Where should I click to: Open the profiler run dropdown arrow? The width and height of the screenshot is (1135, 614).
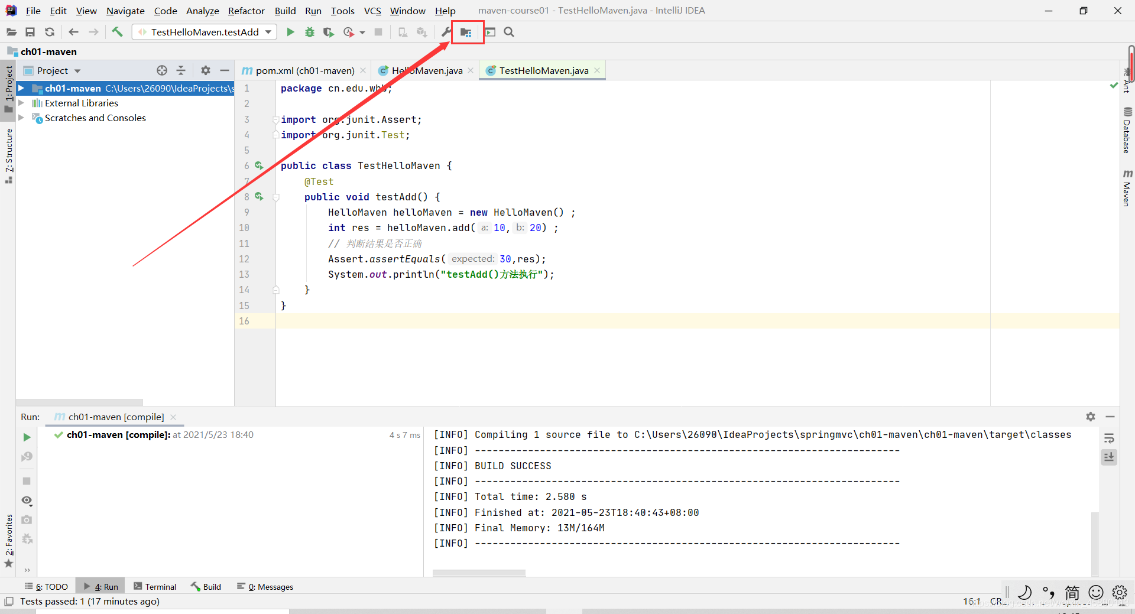pyautogui.click(x=362, y=33)
